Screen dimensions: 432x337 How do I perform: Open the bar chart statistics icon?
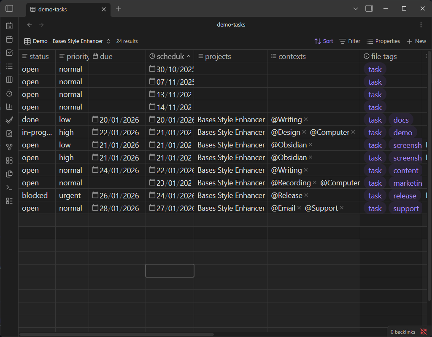point(9,106)
